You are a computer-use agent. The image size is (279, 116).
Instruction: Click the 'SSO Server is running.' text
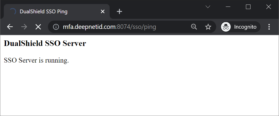(36, 60)
